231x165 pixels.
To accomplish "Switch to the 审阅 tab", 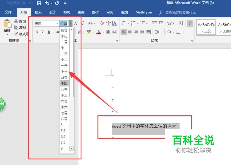I will 110,12.
